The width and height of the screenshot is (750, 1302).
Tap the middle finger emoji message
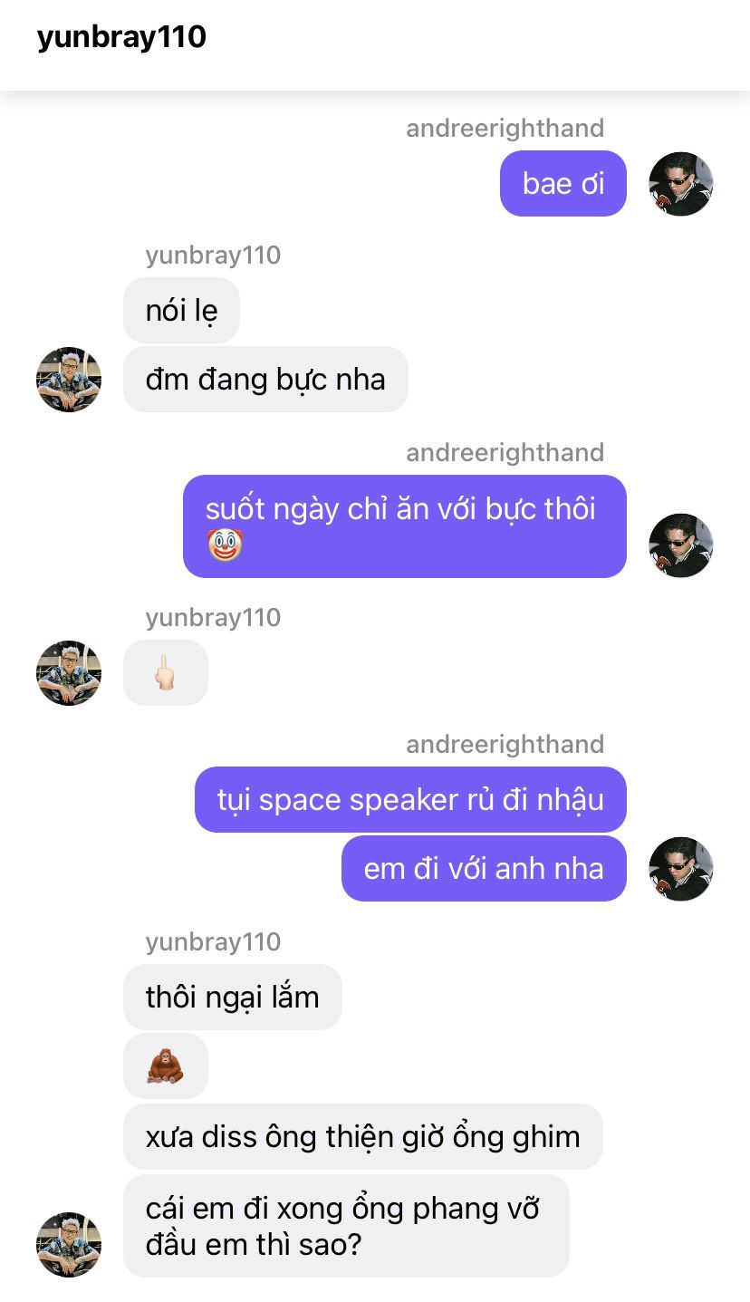coord(166,673)
